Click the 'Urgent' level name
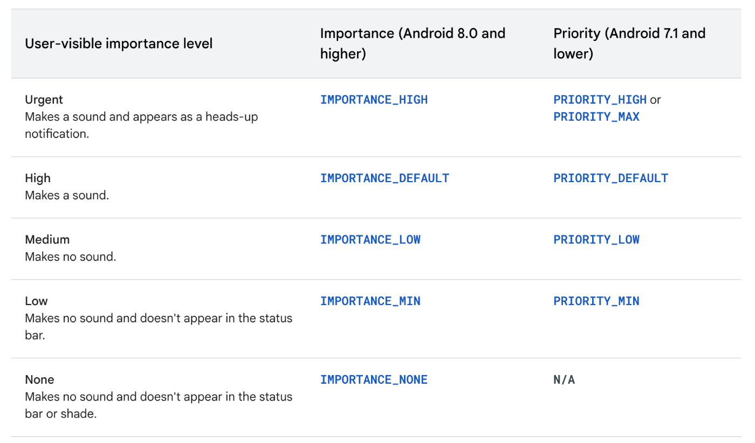The height and width of the screenshot is (443, 755). point(44,100)
